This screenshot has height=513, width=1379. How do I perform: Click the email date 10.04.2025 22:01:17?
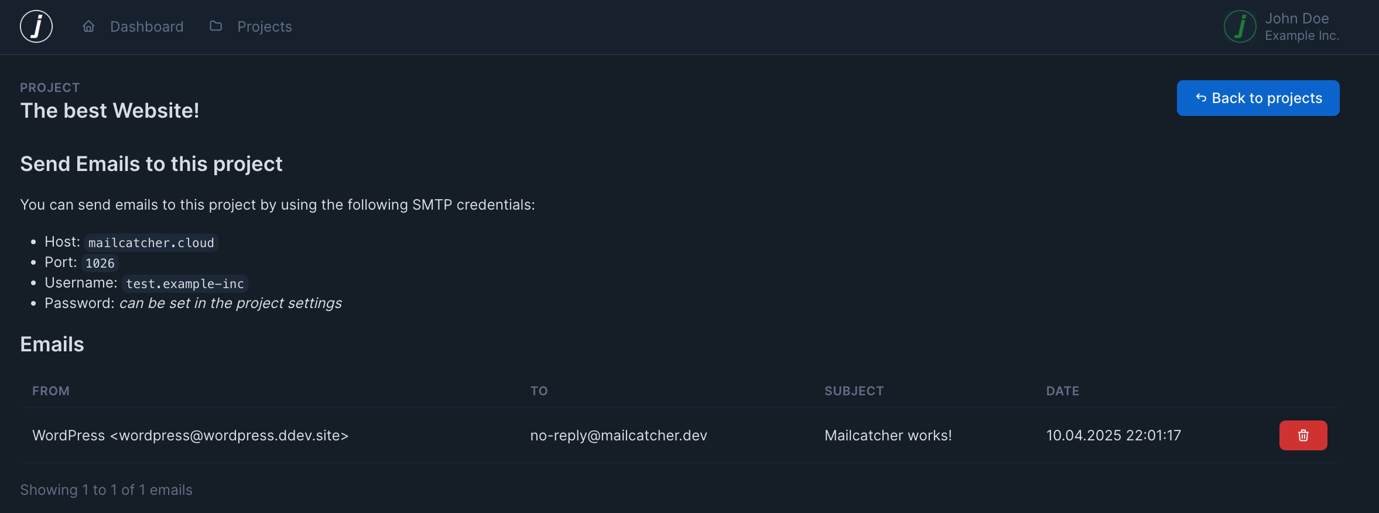pyautogui.click(x=1113, y=436)
